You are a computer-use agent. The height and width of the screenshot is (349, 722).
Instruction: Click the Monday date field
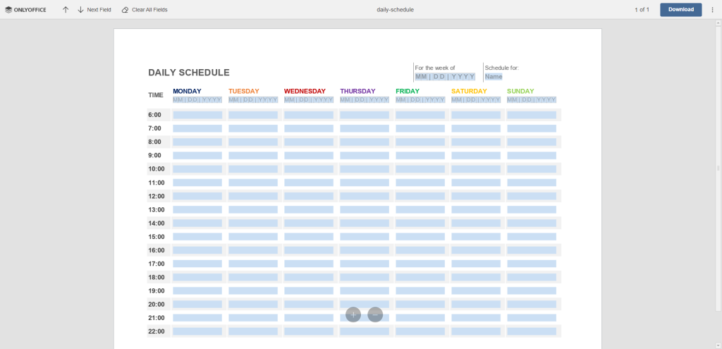click(197, 99)
